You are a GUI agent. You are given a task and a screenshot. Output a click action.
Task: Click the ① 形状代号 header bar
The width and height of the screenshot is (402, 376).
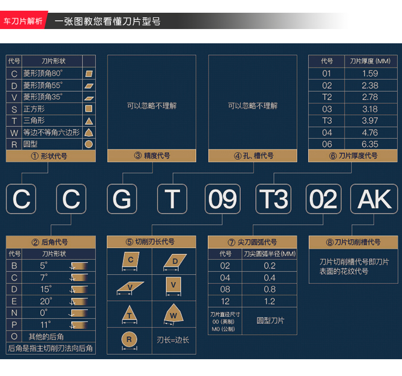(x=51, y=156)
